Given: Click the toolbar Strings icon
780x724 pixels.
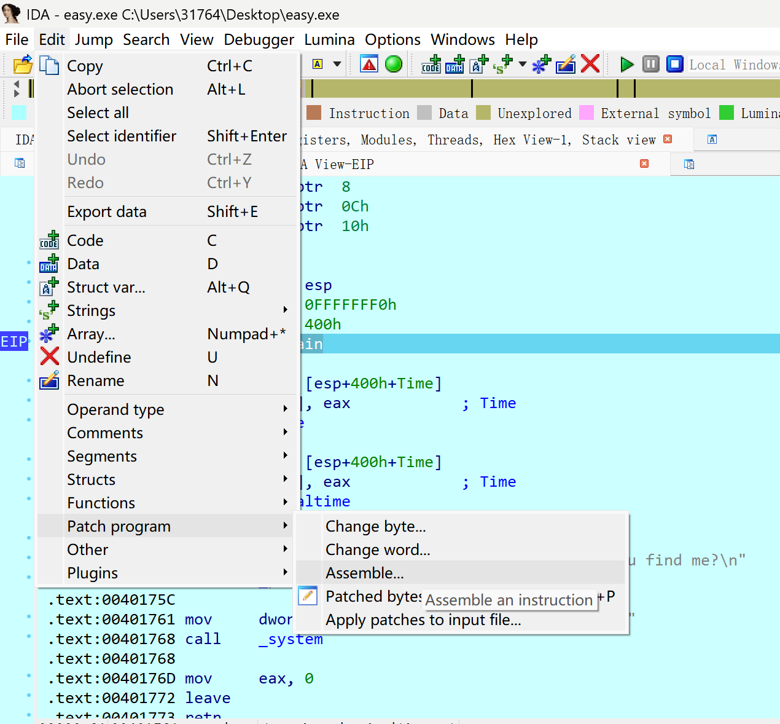Looking at the screenshot, I should point(503,64).
